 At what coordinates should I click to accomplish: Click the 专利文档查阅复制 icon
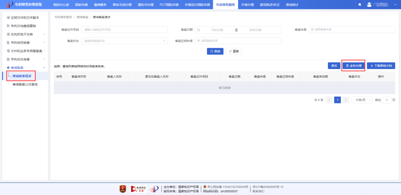click(x=8, y=26)
